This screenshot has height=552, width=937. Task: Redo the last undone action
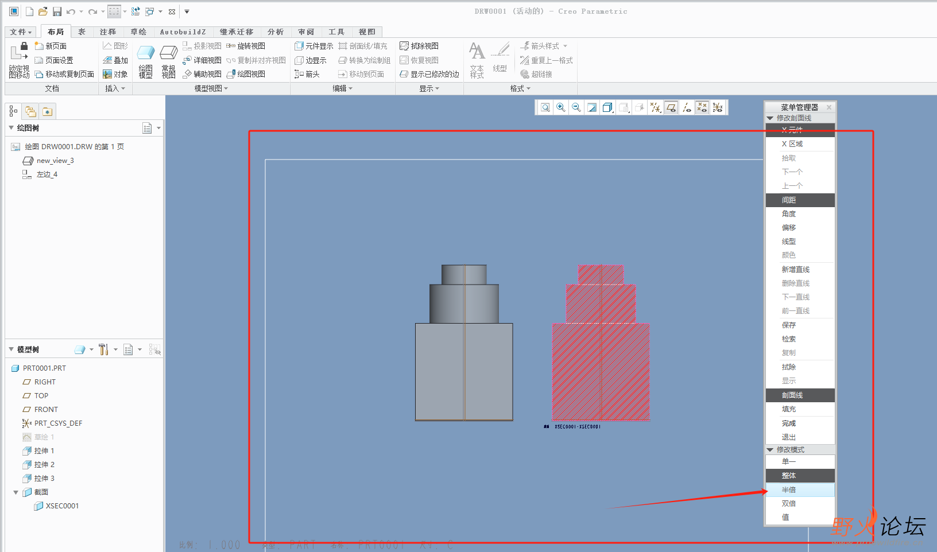92,11
